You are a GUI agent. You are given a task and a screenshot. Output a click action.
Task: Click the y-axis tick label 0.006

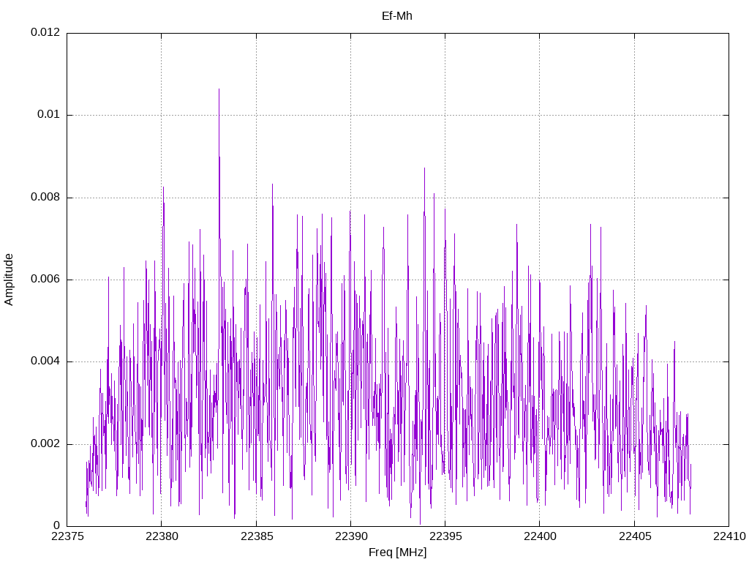pos(45,280)
